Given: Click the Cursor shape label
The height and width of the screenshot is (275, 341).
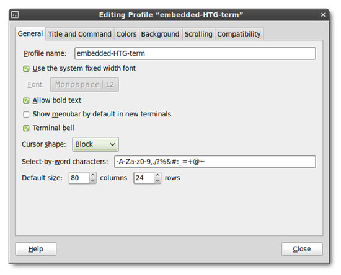Looking at the screenshot, I should coord(44,144).
